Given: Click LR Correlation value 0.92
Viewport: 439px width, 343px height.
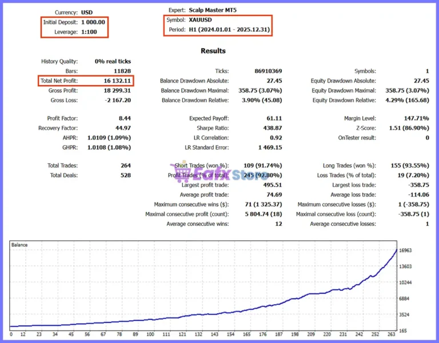Looking at the screenshot, I should pos(276,138).
